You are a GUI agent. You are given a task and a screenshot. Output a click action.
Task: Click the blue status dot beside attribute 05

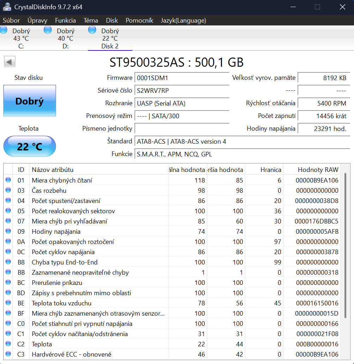[8, 211]
